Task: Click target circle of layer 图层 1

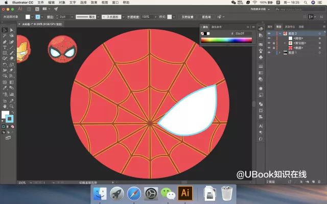Action: coord(320,53)
